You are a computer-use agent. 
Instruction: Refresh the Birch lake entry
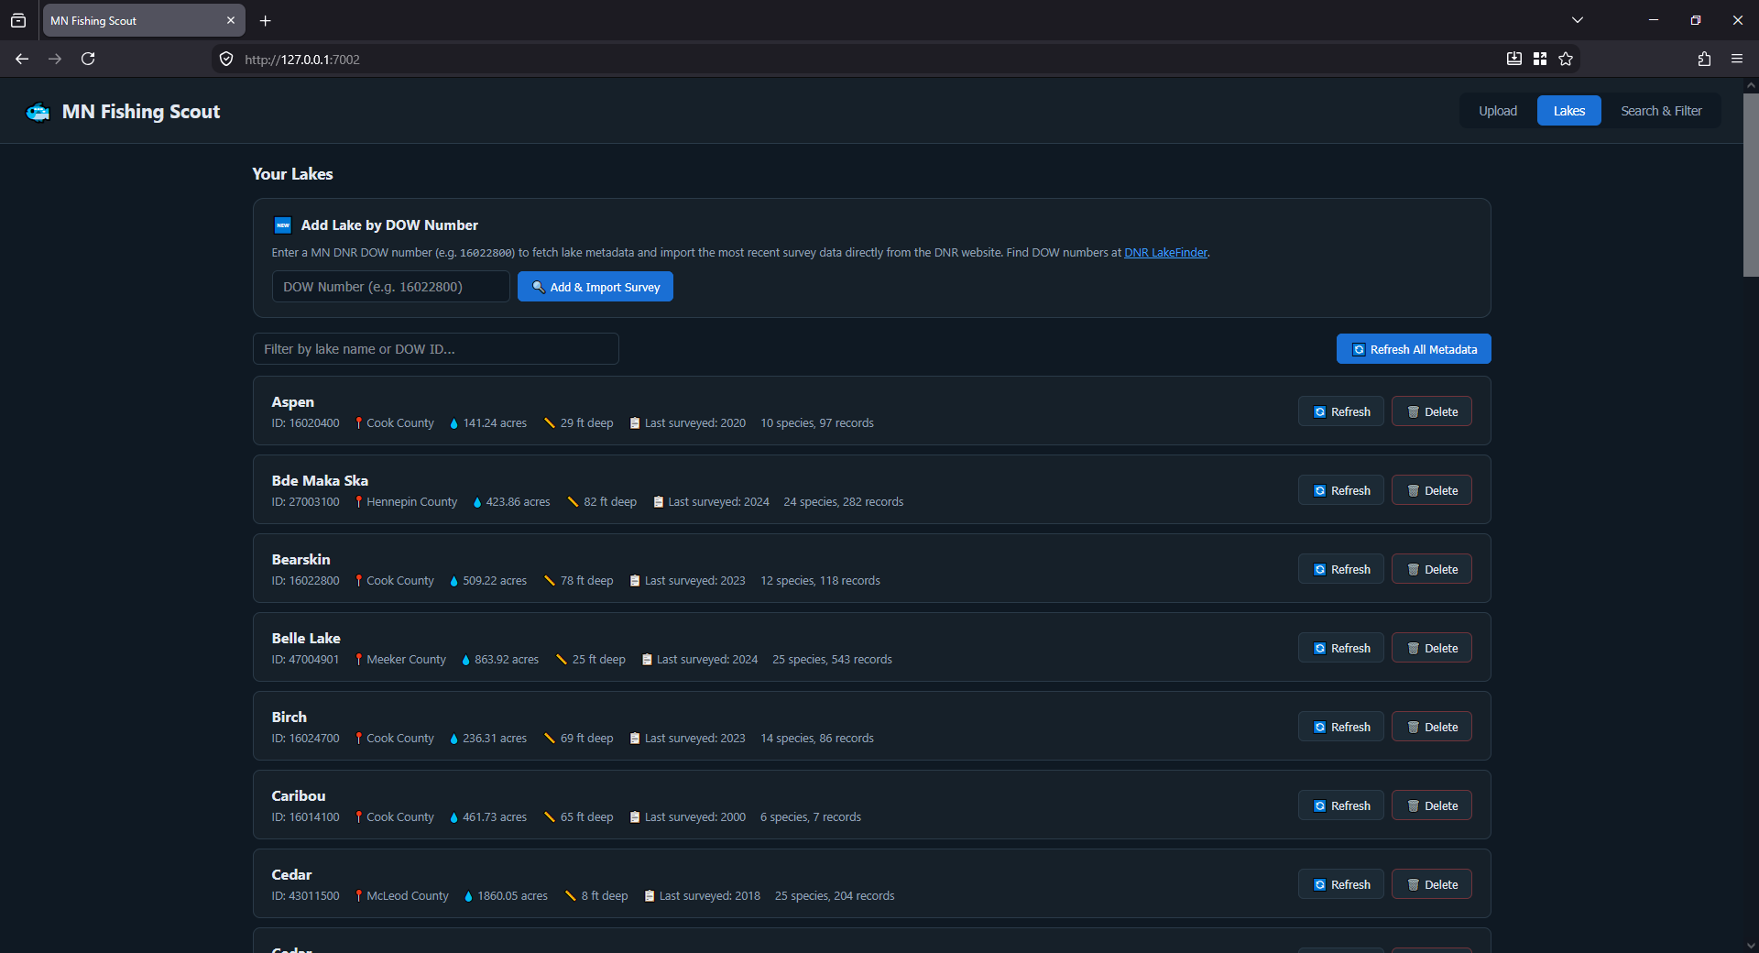pyautogui.click(x=1341, y=727)
